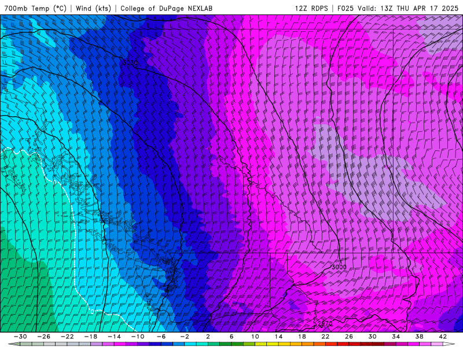Screen dimensions: 463x347
Task: Select the -30 tick on temperature scale
Action: coord(20,337)
